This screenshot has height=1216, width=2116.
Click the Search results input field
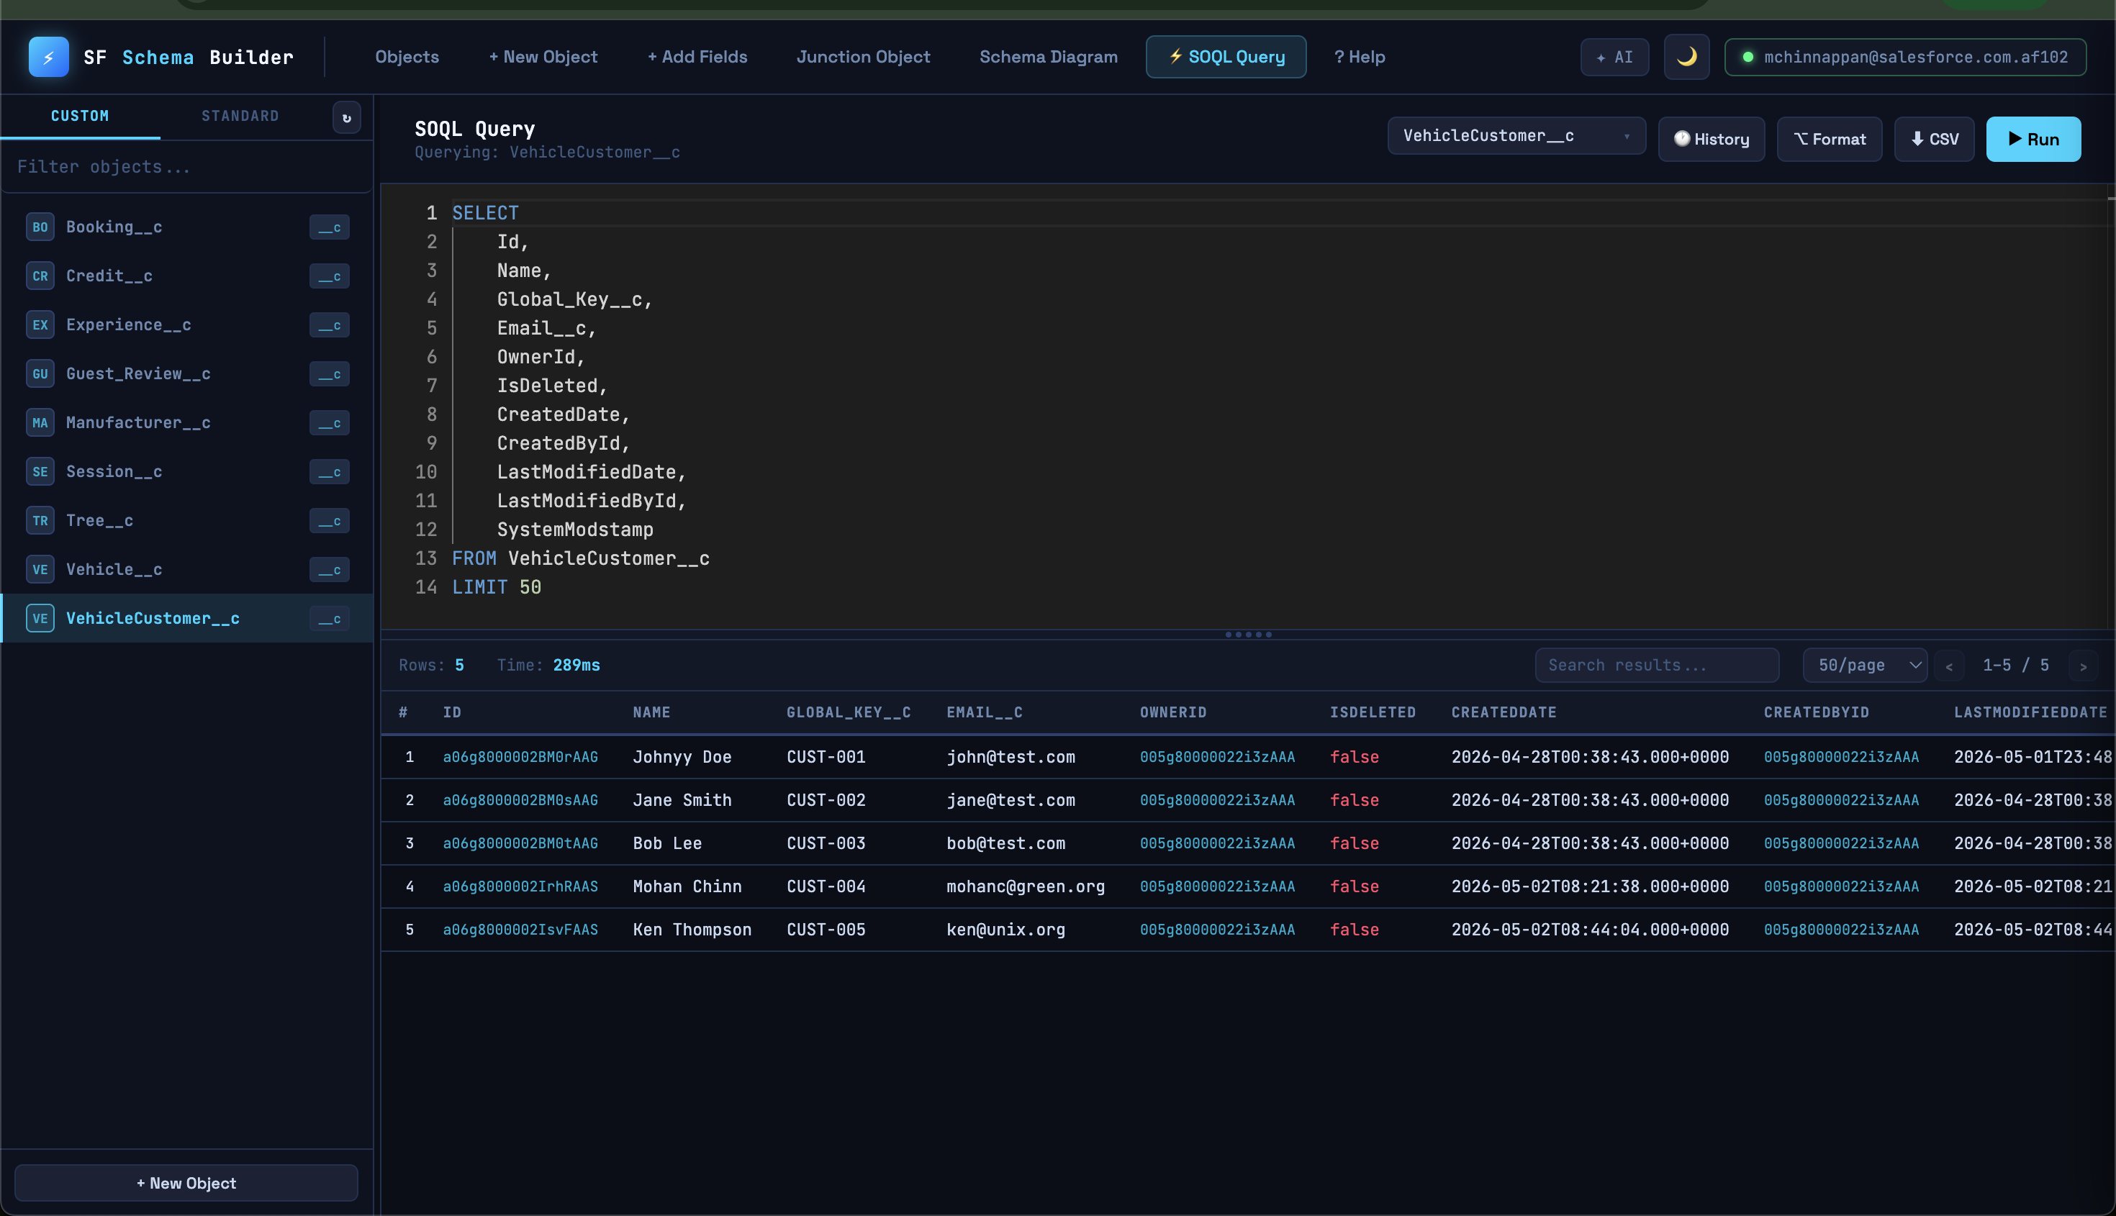click(1657, 666)
